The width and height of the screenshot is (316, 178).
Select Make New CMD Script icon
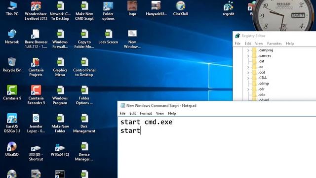point(84,10)
